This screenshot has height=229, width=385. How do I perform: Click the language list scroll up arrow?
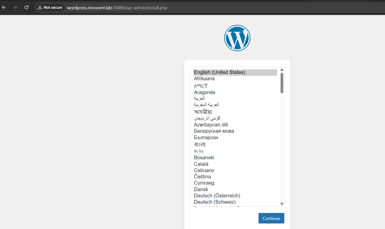(x=282, y=70)
